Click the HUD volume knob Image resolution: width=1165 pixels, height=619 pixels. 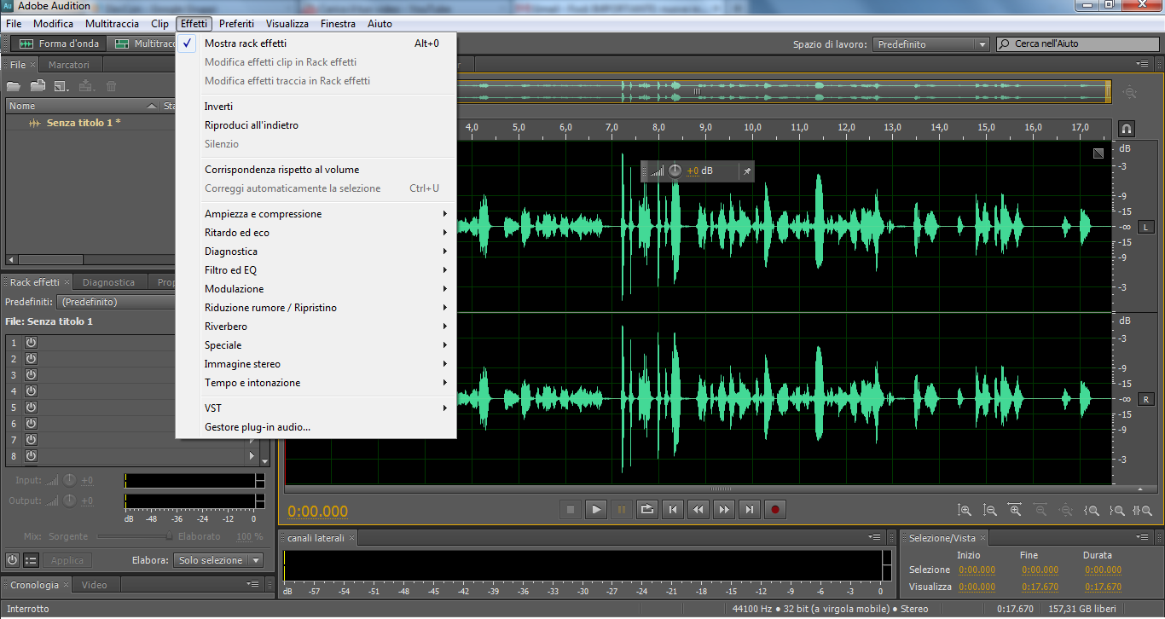click(675, 171)
